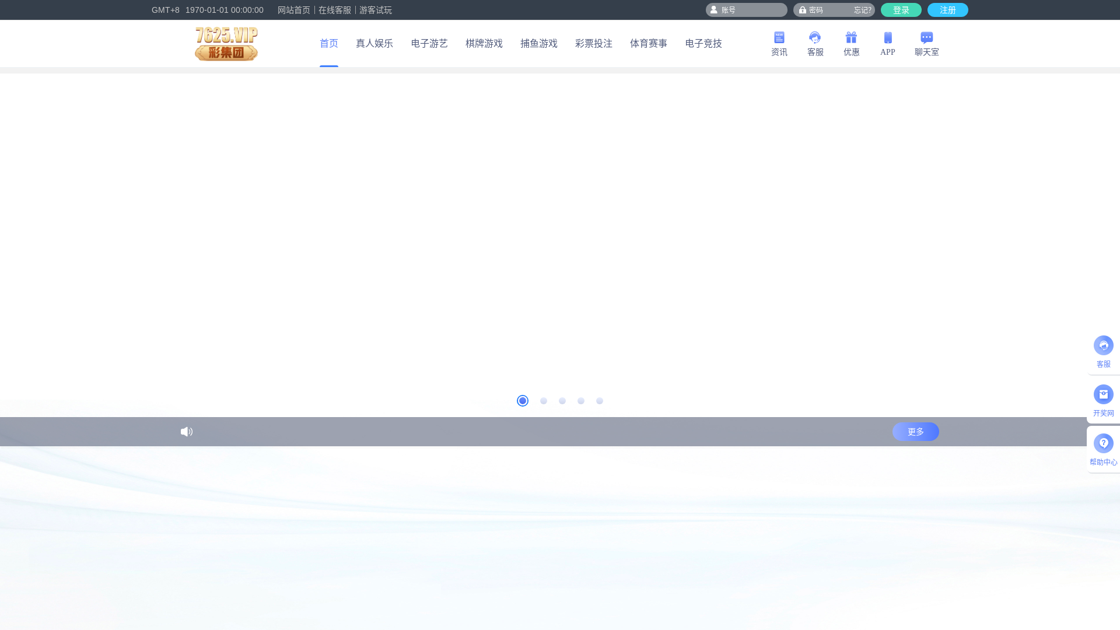This screenshot has height=630, width=1120.
Task: Click the 1970-01-01 00:00:00 clock text
Action: point(225,10)
